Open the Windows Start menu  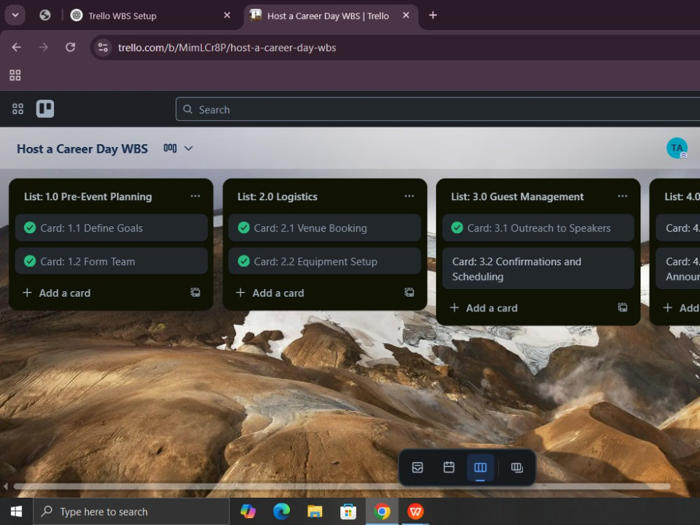pyautogui.click(x=17, y=511)
